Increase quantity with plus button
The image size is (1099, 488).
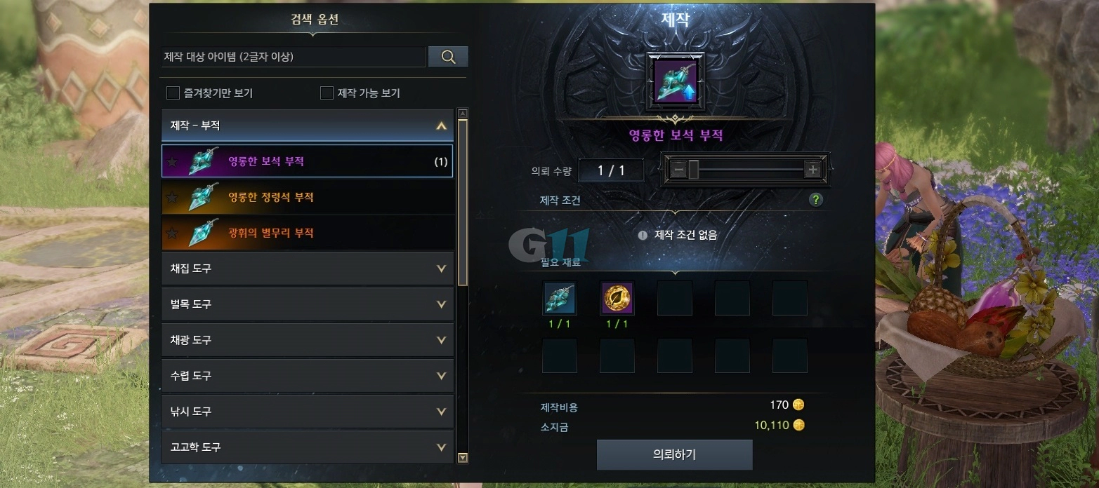tap(812, 170)
